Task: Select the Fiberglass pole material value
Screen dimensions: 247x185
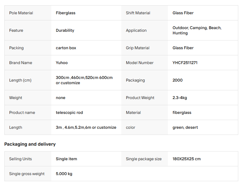Action: coord(66,13)
